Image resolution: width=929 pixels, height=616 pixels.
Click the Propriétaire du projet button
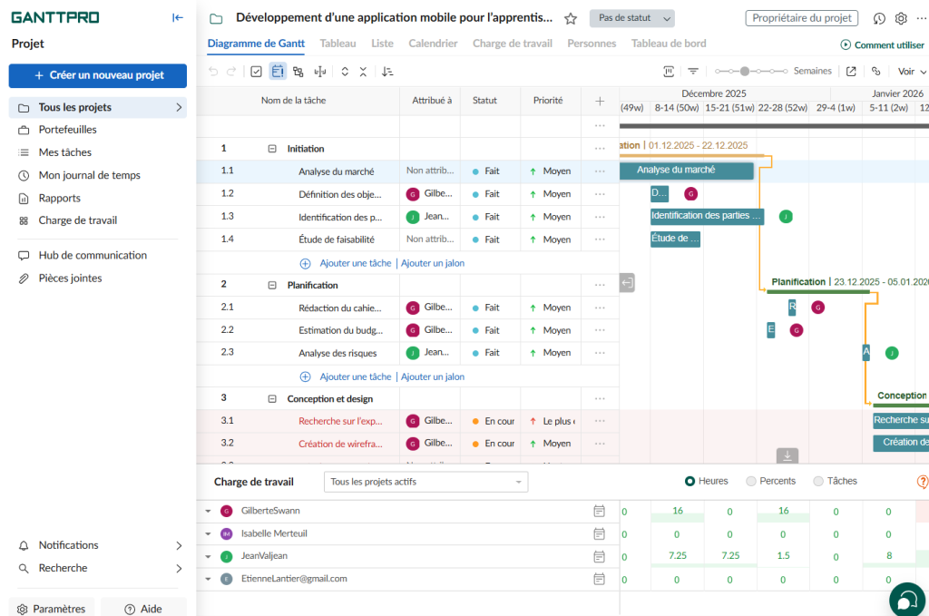(x=802, y=18)
